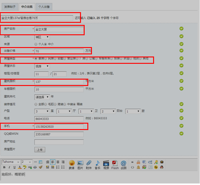Attach a file using 附件 icon
The height and width of the screenshot is (185, 200).
coord(89,164)
